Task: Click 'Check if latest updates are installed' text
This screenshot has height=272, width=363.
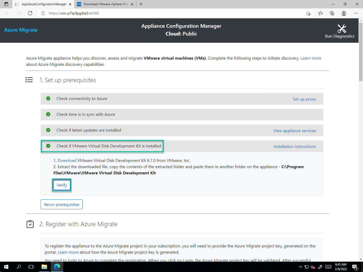Action: pos(89,130)
